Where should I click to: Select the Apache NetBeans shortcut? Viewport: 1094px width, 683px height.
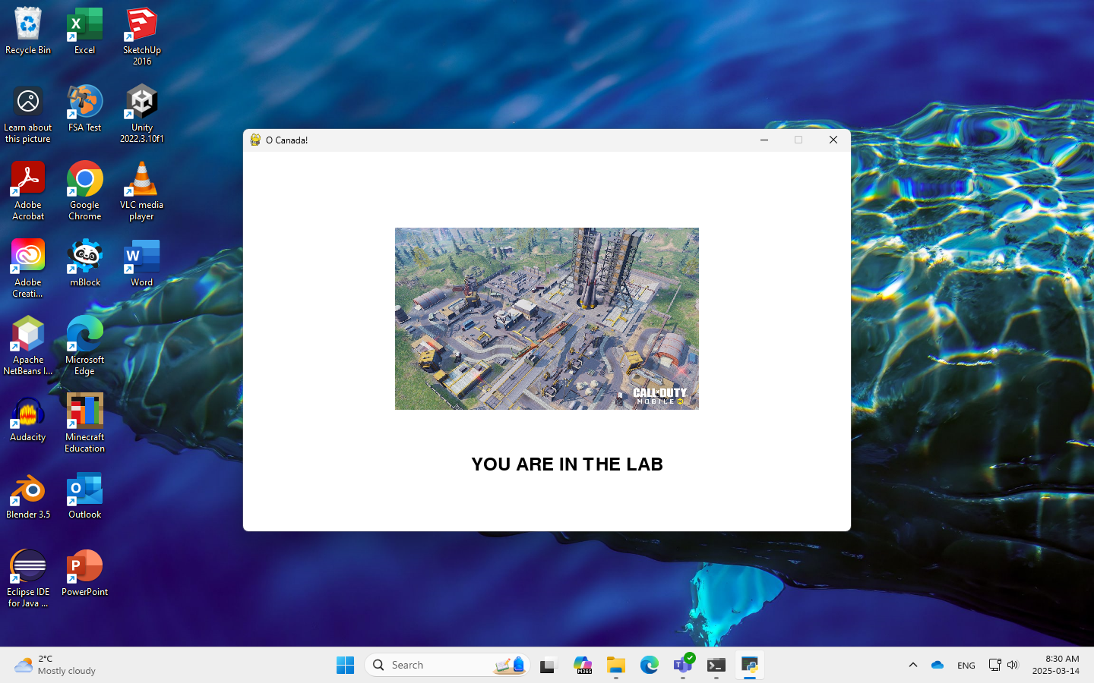click(28, 346)
